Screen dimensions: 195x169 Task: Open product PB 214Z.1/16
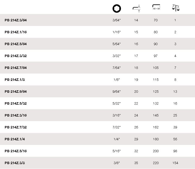(16, 32)
